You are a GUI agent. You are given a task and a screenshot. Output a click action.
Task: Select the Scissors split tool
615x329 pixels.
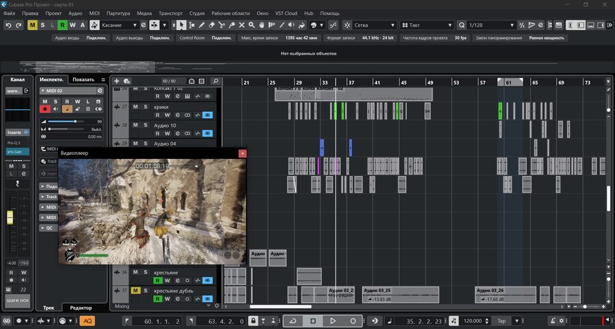(222, 25)
